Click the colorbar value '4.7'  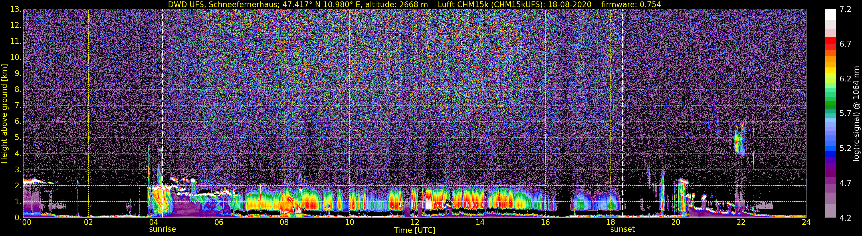(845, 183)
